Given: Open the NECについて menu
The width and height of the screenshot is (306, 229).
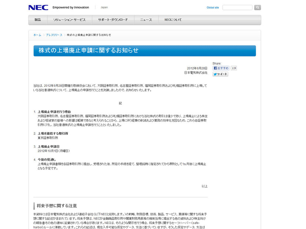Looking at the screenshot, I should point(173,20).
